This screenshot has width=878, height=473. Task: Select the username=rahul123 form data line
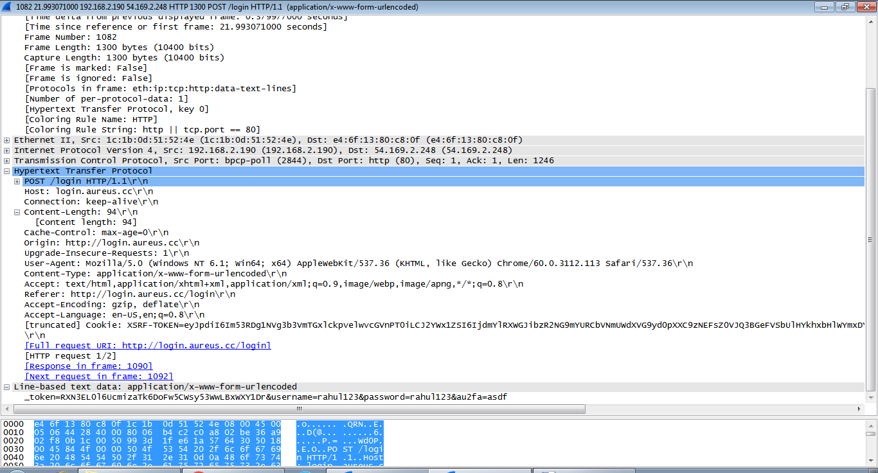(x=265, y=397)
